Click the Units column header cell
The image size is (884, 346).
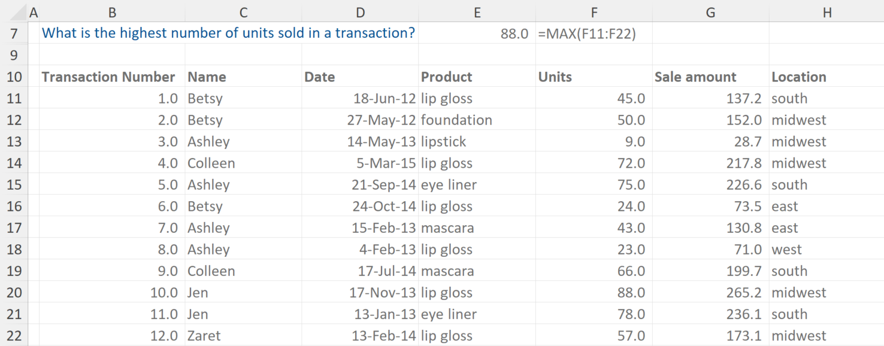click(594, 76)
